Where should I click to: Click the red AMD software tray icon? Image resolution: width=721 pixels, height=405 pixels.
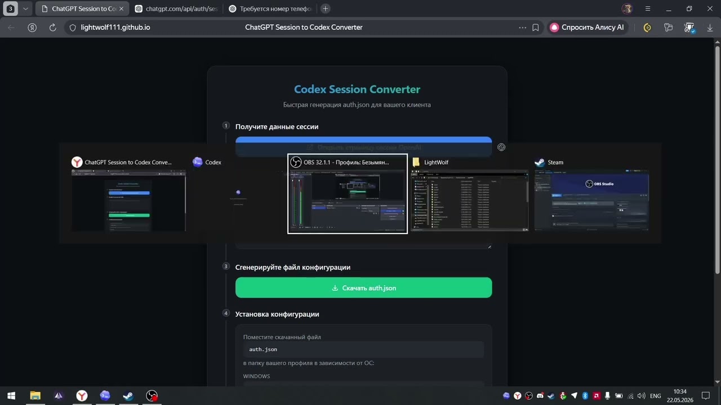coord(597,396)
